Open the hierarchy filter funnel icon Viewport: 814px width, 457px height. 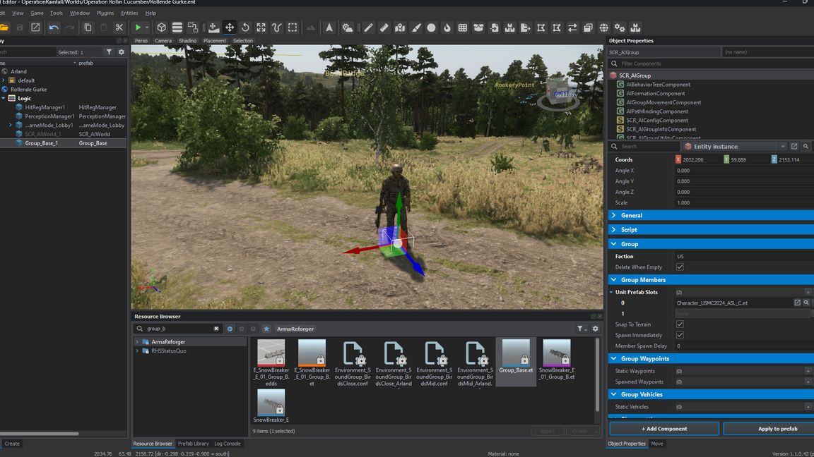pos(109,52)
